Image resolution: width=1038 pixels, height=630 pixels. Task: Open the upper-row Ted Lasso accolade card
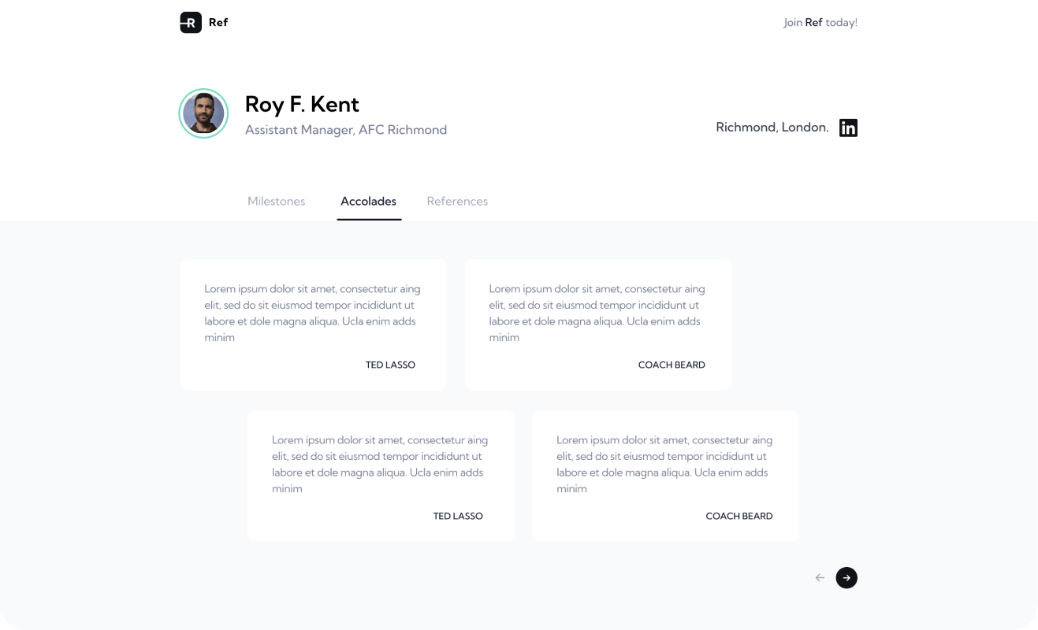[x=313, y=324]
